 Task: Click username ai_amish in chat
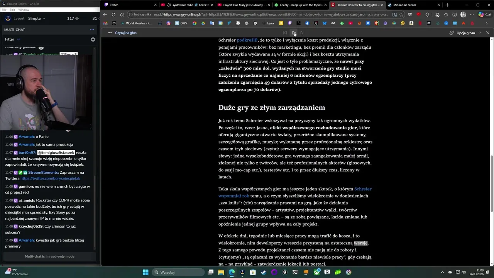coord(27,200)
